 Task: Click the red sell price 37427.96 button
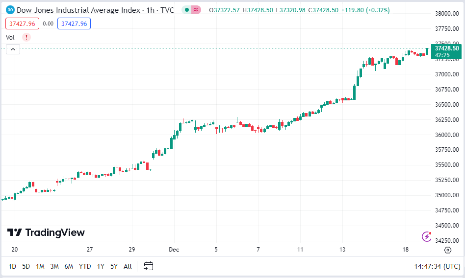coord(22,23)
